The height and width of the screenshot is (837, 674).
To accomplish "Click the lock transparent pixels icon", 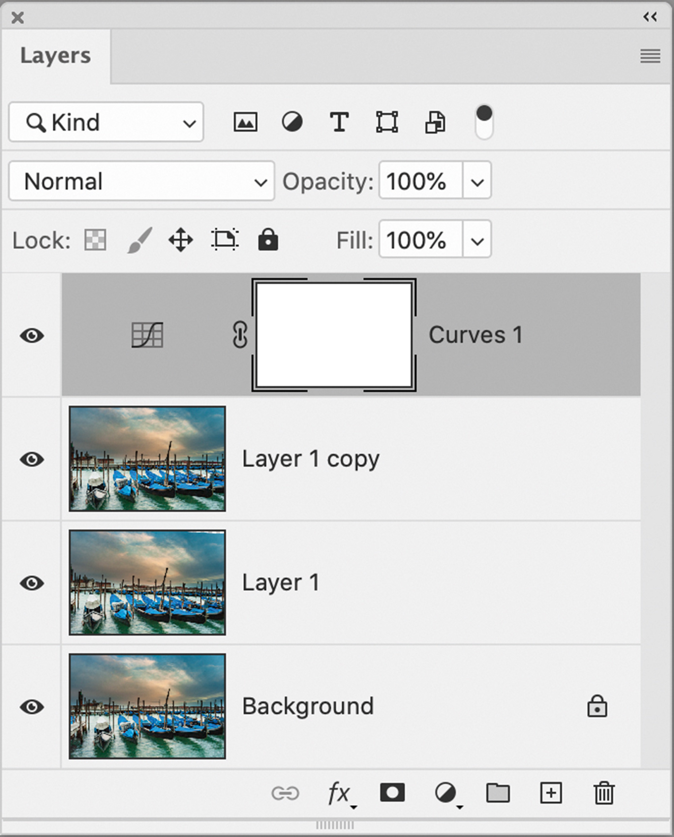I will (95, 240).
